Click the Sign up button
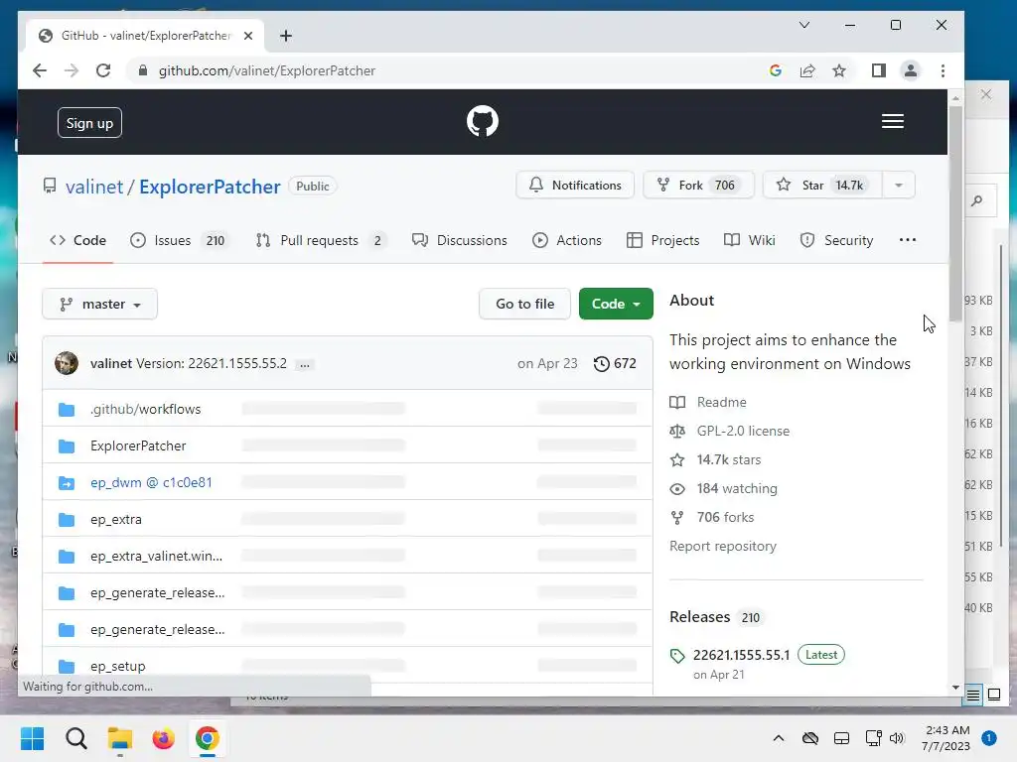This screenshot has height=762, width=1017. click(89, 123)
